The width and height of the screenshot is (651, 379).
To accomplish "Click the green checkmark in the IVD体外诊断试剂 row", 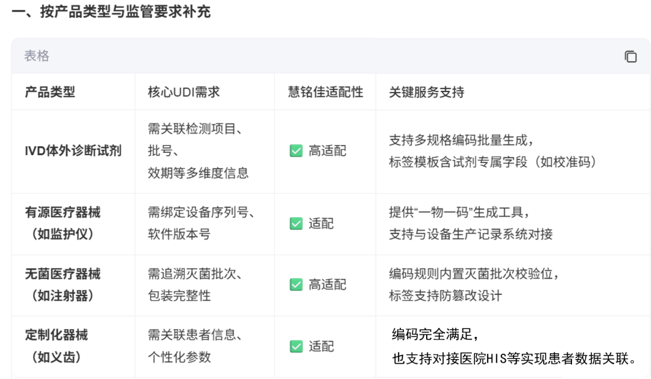I will coord(296,151).
